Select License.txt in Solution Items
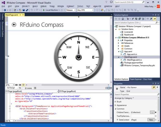This screenshot has height=127, width=161. click(x=129, y=32)
